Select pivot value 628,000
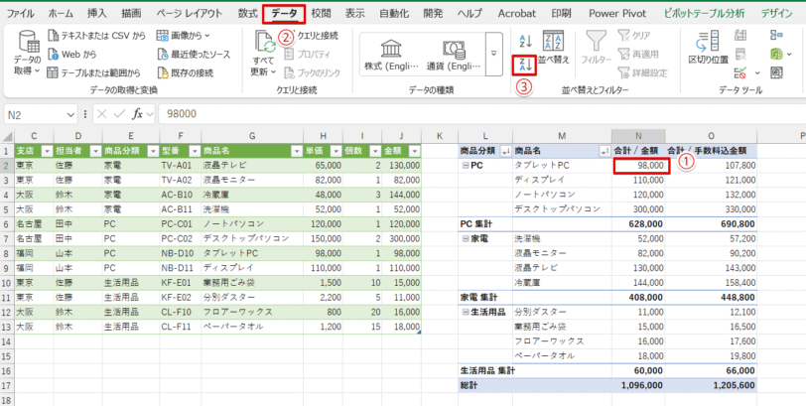This screenshot has height=406, width=806. click(x=638, y=224)
